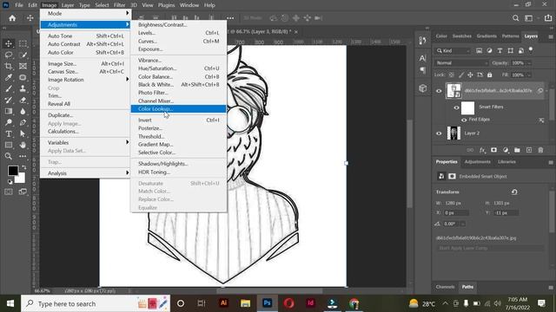Select the Move tool

[x=9, y=43]
